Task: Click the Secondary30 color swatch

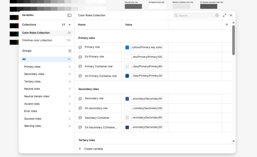Action: pyautogui.click(x=127, y=127)
